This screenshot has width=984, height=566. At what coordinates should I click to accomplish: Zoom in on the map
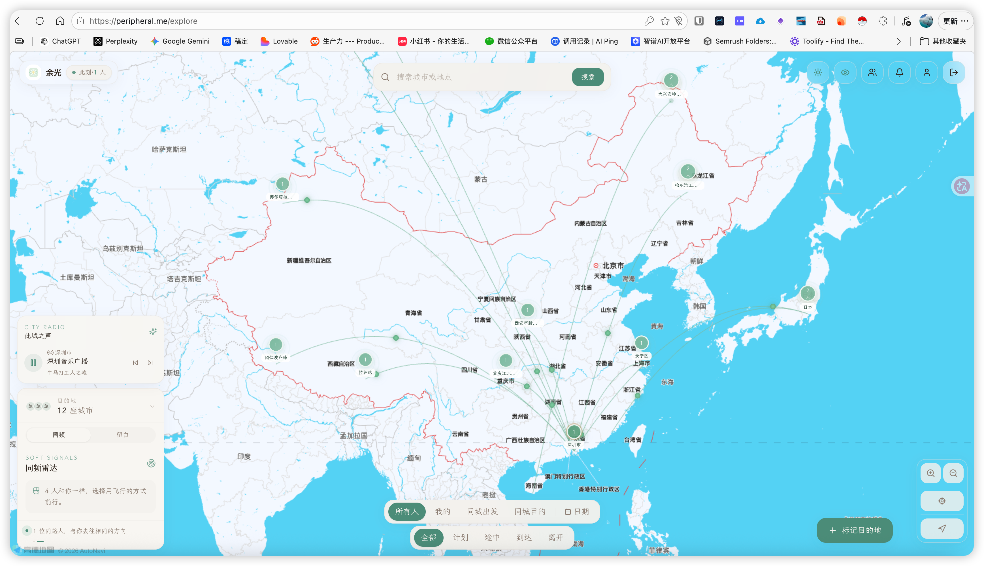(x=931, y=473)
